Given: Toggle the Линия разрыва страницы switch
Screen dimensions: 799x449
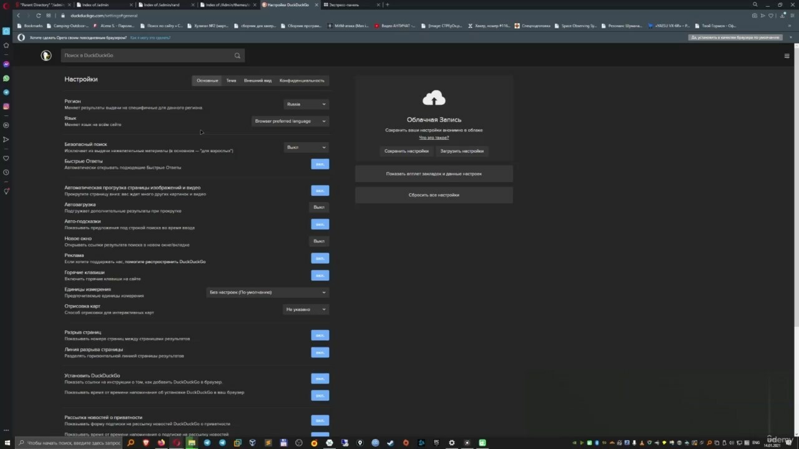Looking at the screenshot, I should [x=320, y=352].
